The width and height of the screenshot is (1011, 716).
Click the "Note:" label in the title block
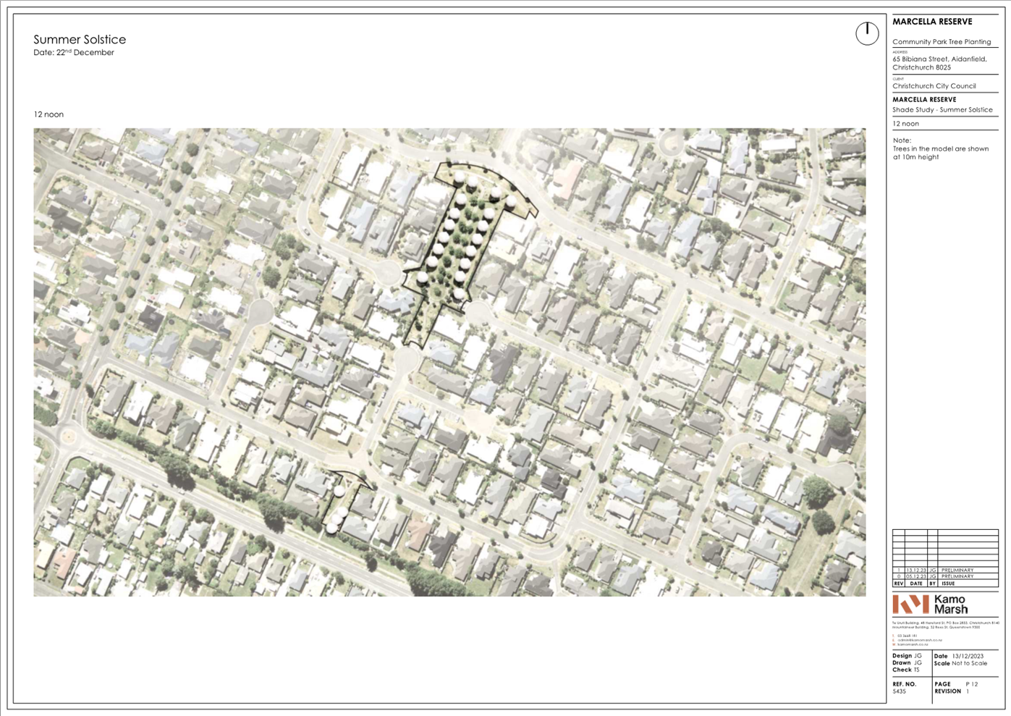point(902,140)
